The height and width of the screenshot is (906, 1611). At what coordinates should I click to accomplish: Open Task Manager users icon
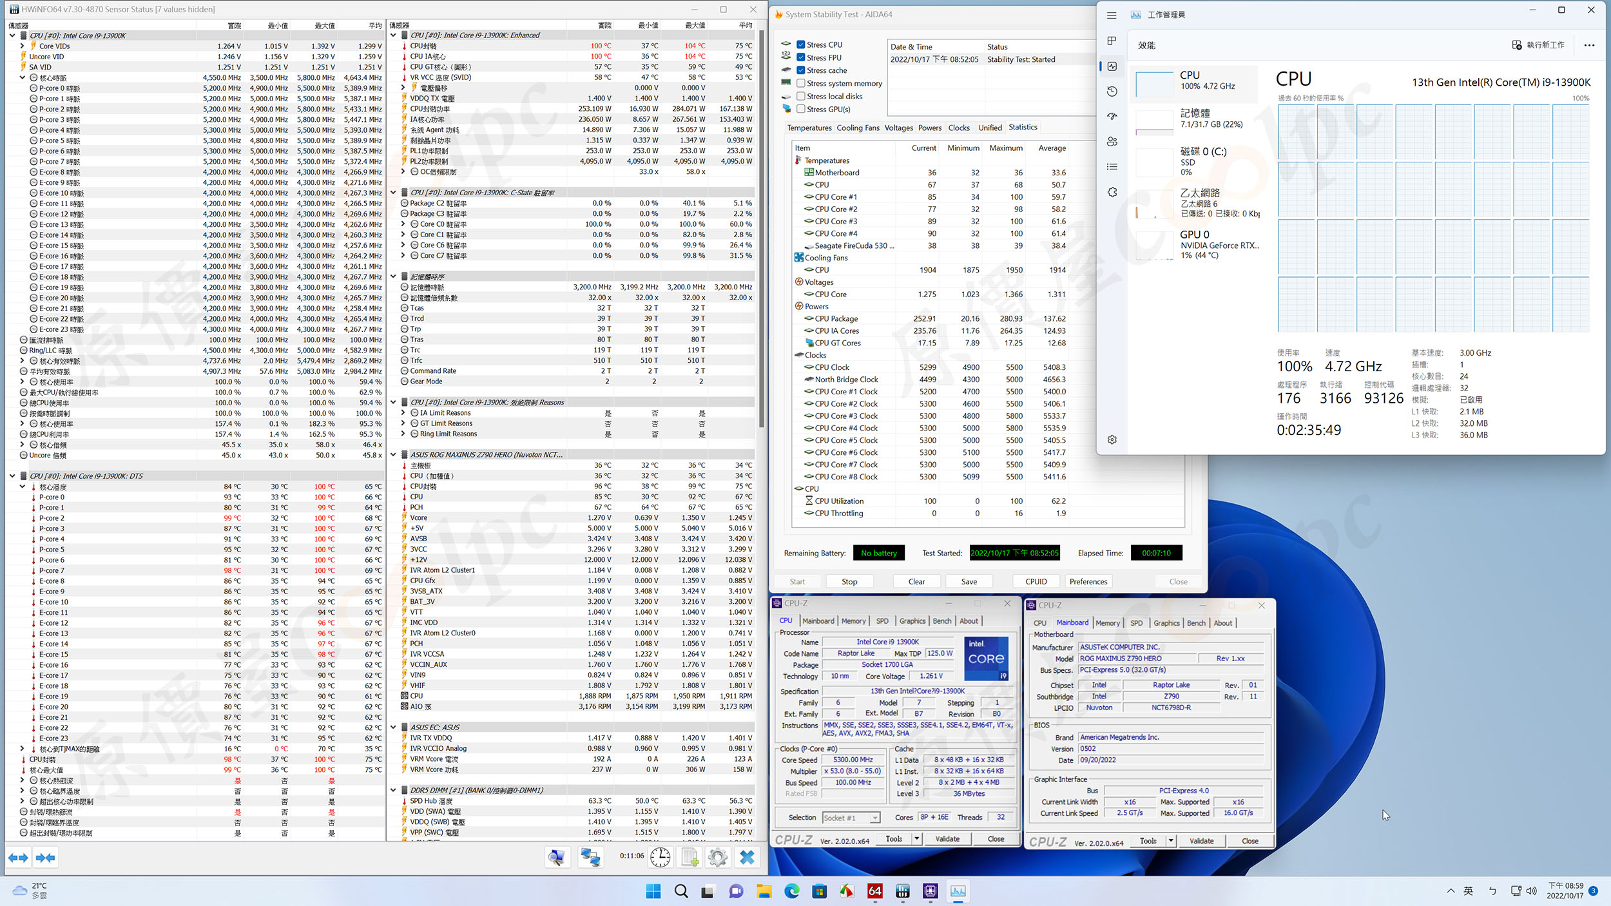click(1112, 142)
